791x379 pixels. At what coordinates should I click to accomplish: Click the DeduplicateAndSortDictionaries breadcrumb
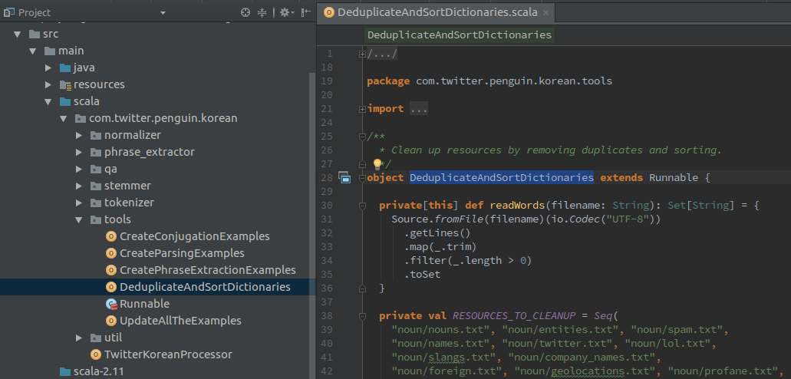[x=460, y=35]
